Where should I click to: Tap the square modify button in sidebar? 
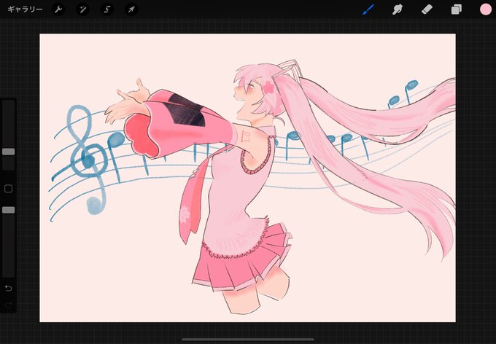coord(9,189)
